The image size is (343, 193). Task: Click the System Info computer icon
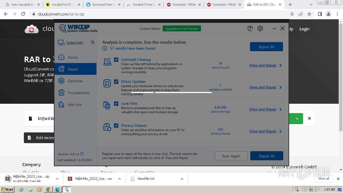tap(61, 42)
